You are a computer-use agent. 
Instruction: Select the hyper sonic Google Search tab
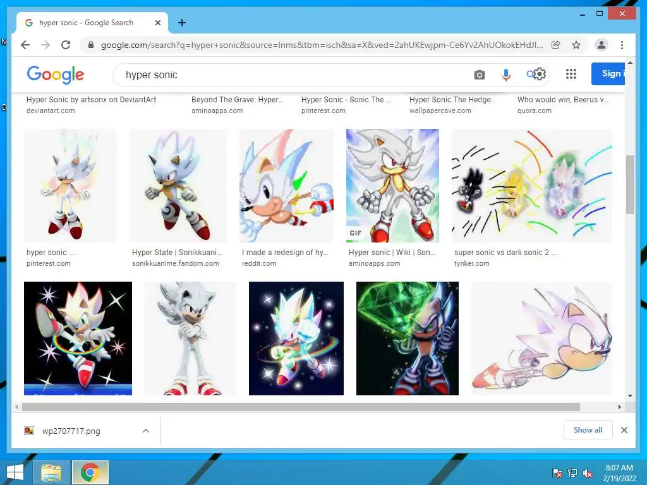pyautogui.click(x=92, y=23)
